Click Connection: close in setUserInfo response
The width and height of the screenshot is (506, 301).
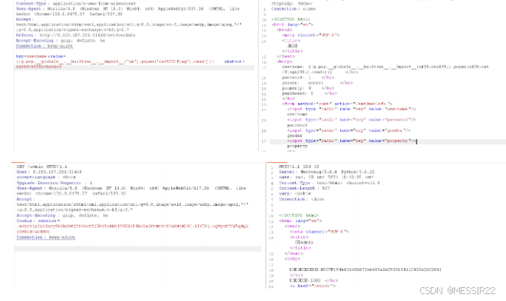tap(293, 9)
